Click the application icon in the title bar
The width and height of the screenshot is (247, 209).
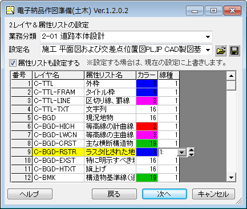click(x=10, y=10)
